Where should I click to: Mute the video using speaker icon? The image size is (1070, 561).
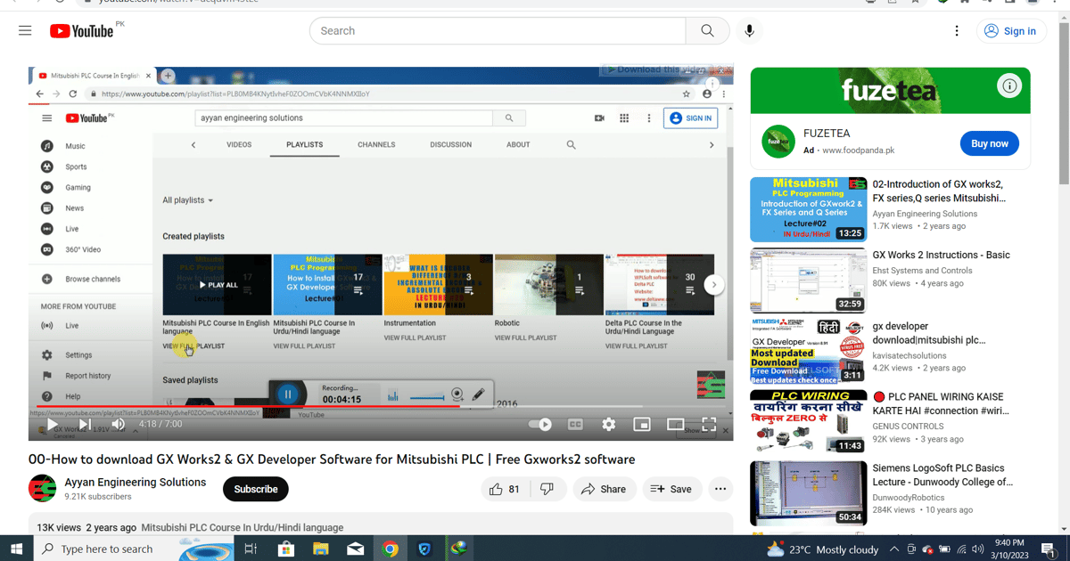pos(118,425)
